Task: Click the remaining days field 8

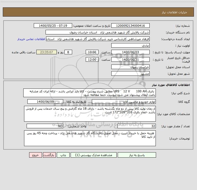Action: 68,52
